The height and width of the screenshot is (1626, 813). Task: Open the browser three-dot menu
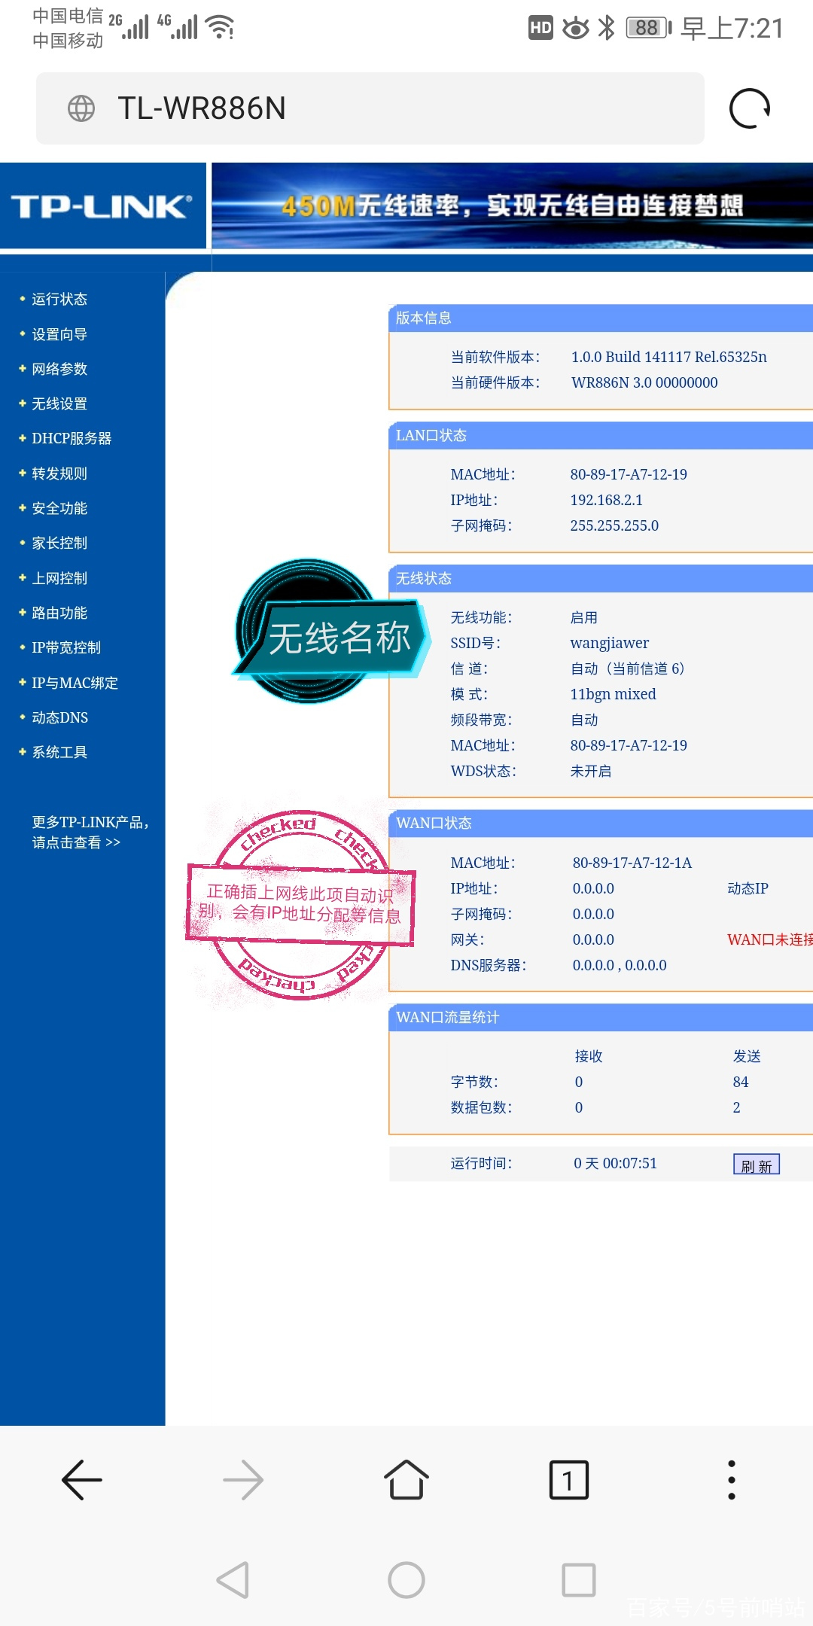tap(732, 1480)
